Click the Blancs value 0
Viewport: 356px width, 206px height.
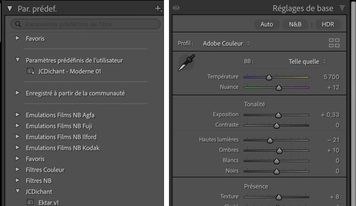pos(337,161)
